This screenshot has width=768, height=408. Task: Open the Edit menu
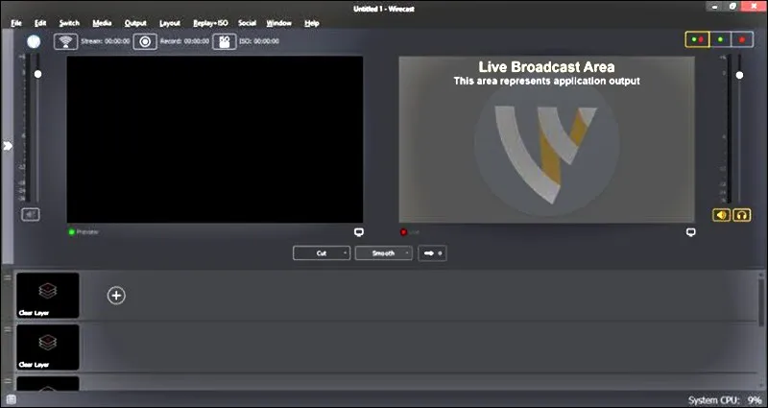tap(40, 23)
